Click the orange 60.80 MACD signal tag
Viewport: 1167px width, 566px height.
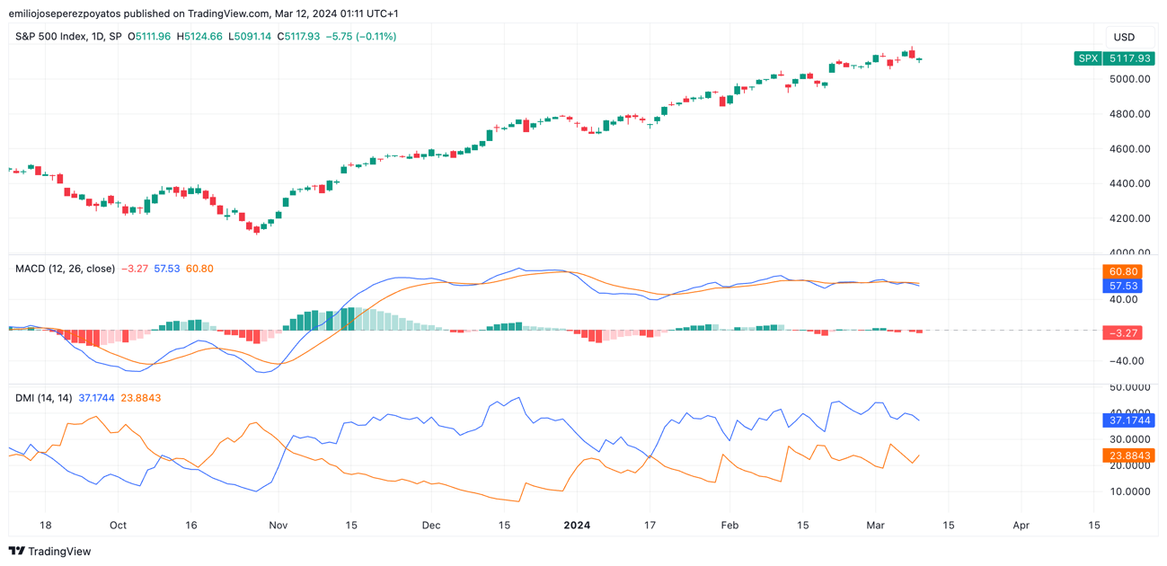pyautogui.click(x=1122, y=271)
